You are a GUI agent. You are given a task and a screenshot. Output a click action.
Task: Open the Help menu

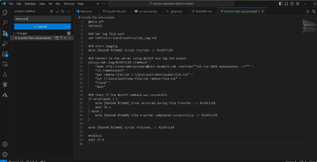tap(80, 4)
